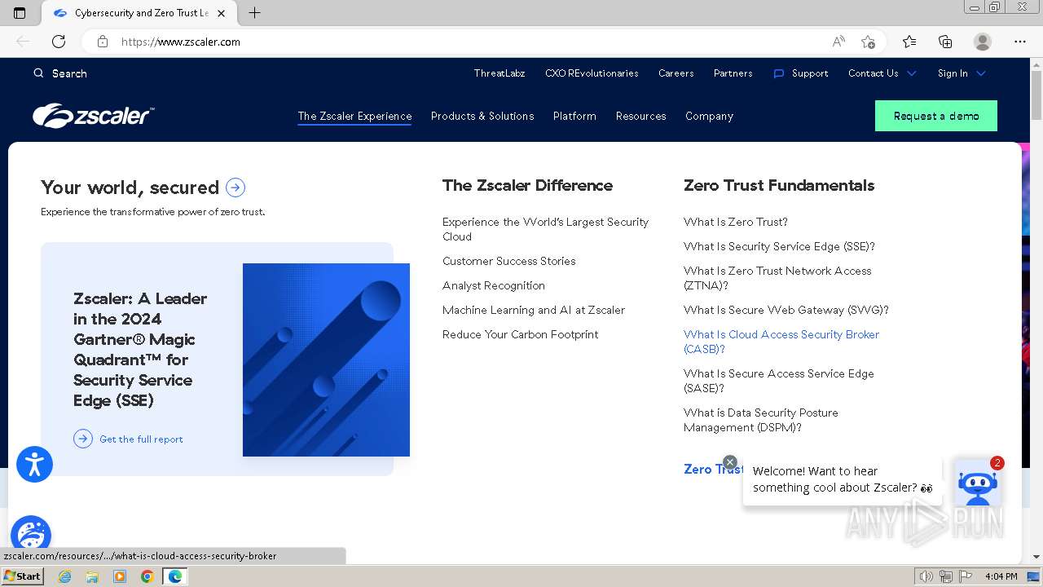Open the Company menu
The width and height of the screenshot is (1043, 587).
coord(709,117)
